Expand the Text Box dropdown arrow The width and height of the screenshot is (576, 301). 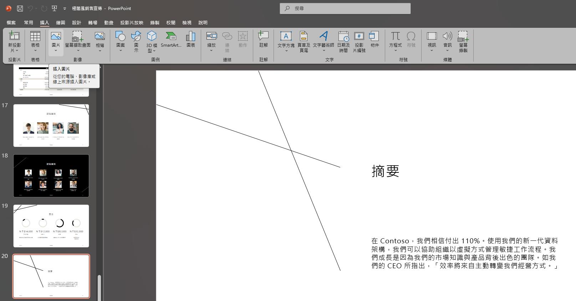286,51
